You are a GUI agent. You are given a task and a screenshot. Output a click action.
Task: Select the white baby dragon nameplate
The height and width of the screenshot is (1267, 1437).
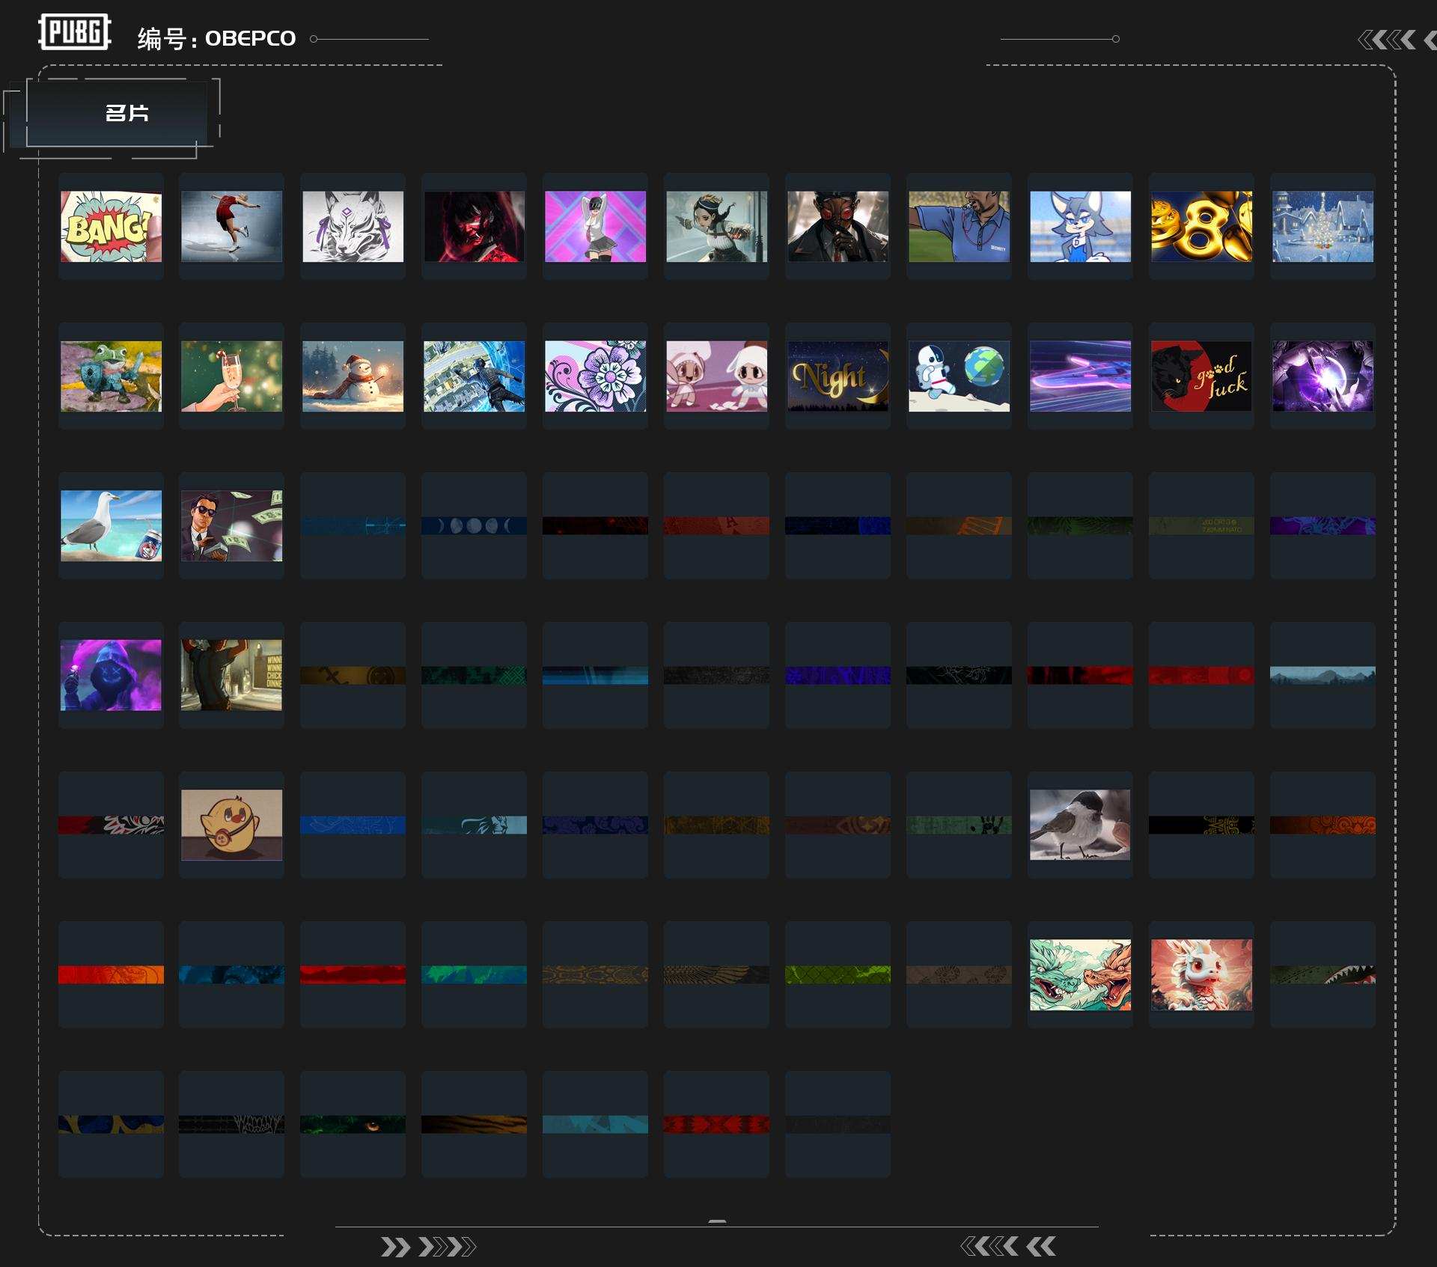pyautogui.click(x=1200, y=974)
